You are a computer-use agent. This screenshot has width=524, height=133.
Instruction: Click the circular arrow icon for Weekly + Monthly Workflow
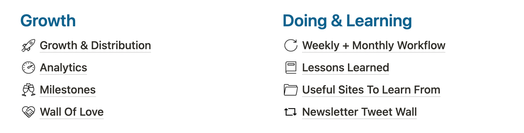[291, 45]
